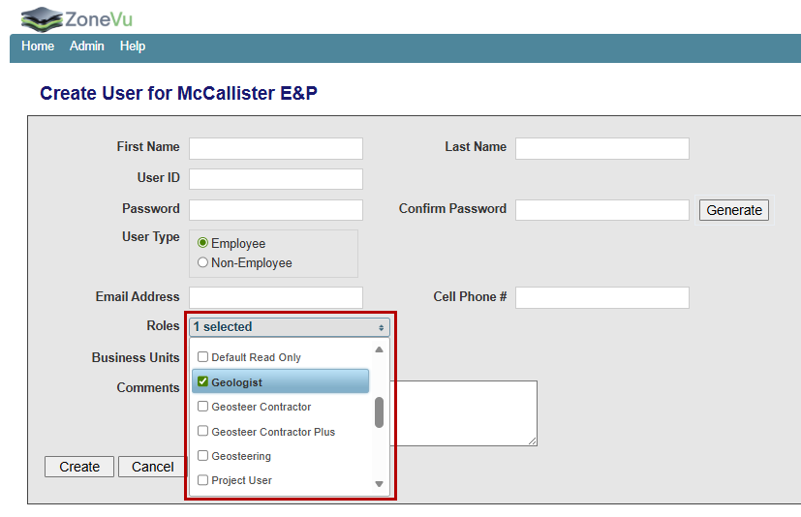
Task: Click the Cell Phone # field
Action: click(602, 297)
